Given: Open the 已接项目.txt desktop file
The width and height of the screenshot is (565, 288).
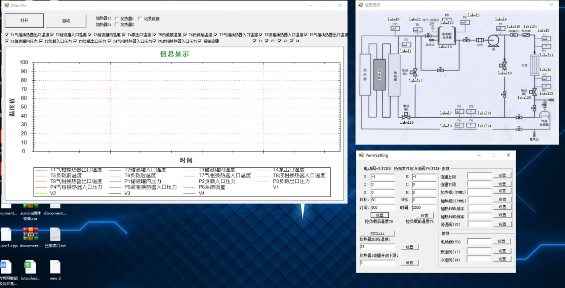Looking at the screenshot, I should [55, 234].
